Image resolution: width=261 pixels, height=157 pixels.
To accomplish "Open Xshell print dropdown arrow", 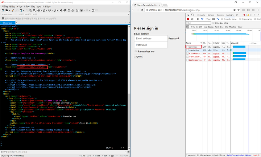I will click(41, 10).
